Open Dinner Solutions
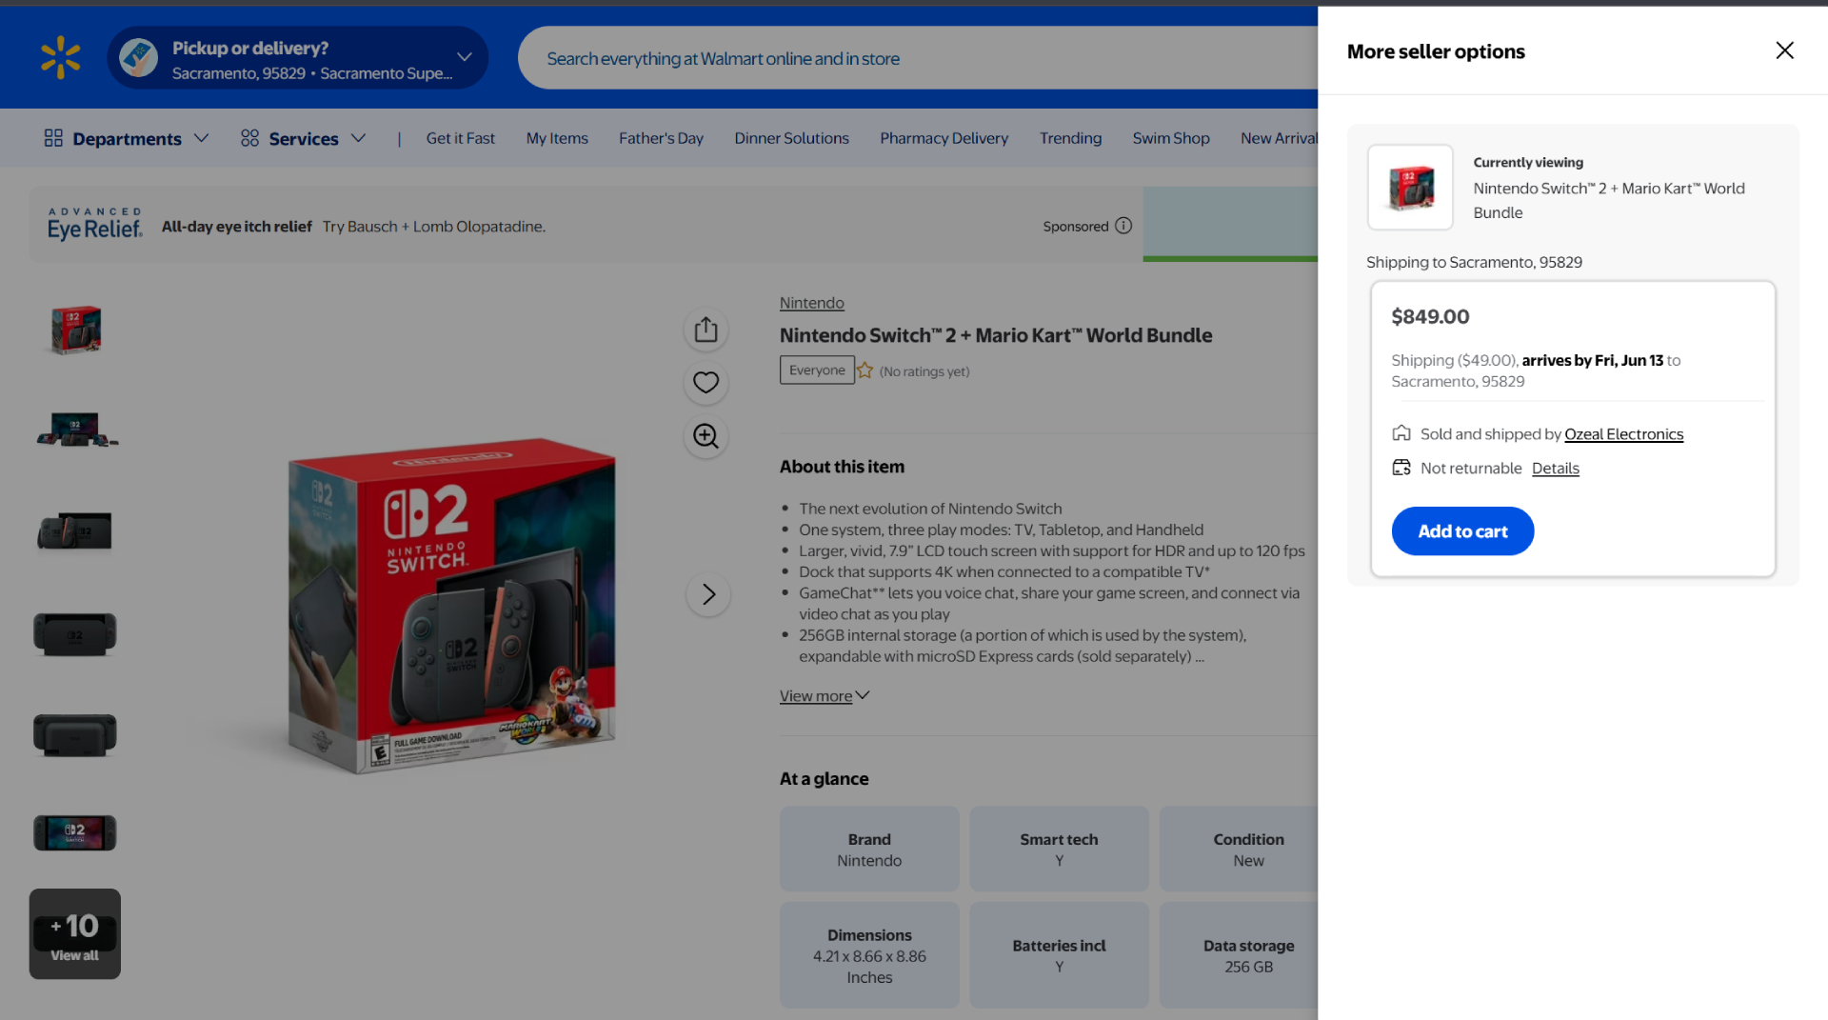The width and height of the screenshot is (1828, 1020). point(791,138)
